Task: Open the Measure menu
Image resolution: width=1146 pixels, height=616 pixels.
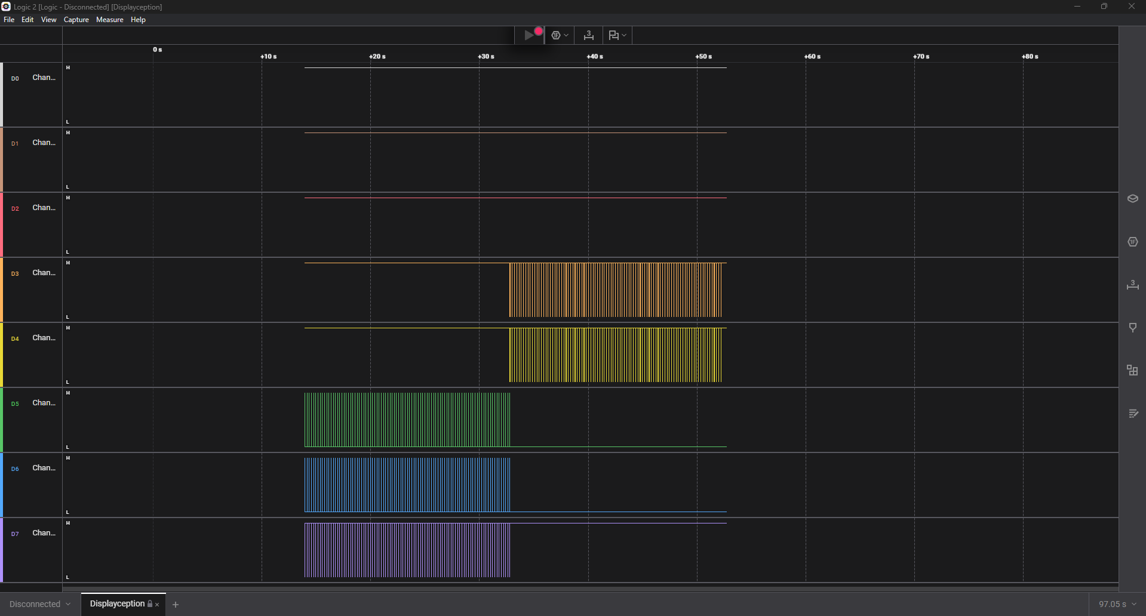Action: (x=109, y=20)
